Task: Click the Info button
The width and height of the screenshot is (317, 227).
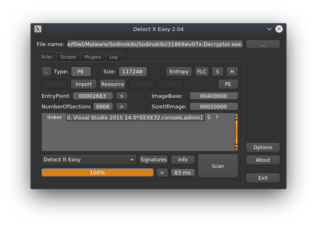Action: pos(183,160)
